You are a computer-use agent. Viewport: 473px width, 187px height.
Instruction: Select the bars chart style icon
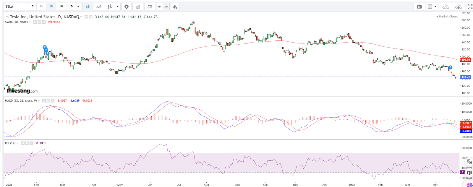(110, 6)
